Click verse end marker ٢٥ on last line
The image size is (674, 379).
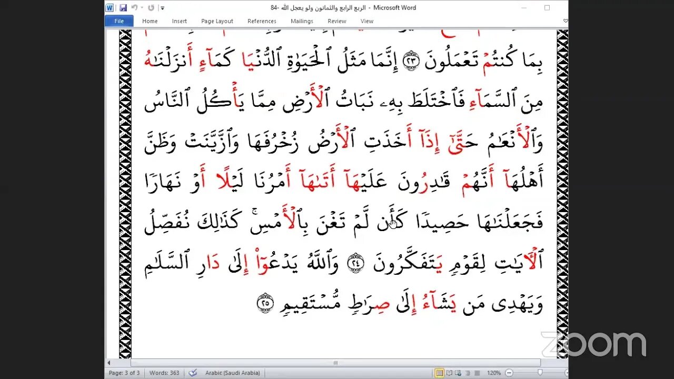click(x=265, y=304)
